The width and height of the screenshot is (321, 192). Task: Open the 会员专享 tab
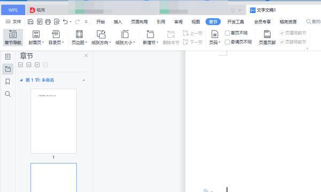(x=262, y=22)
